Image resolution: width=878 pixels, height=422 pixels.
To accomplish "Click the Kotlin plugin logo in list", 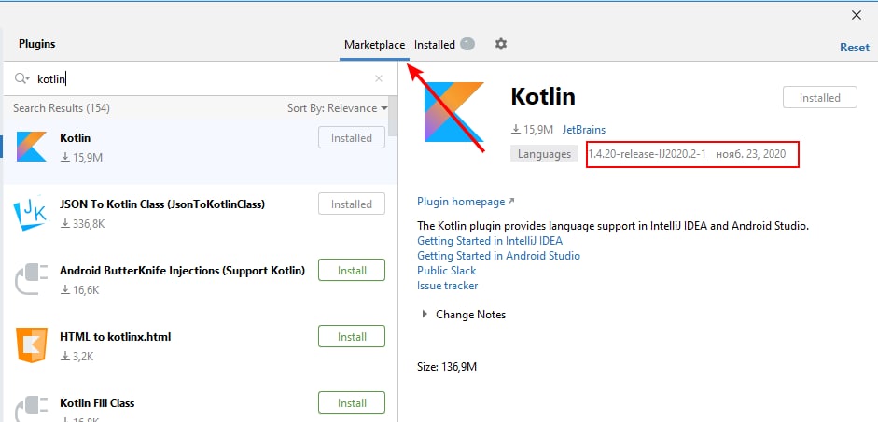I will pyautogui.click(x=32, y=147).
